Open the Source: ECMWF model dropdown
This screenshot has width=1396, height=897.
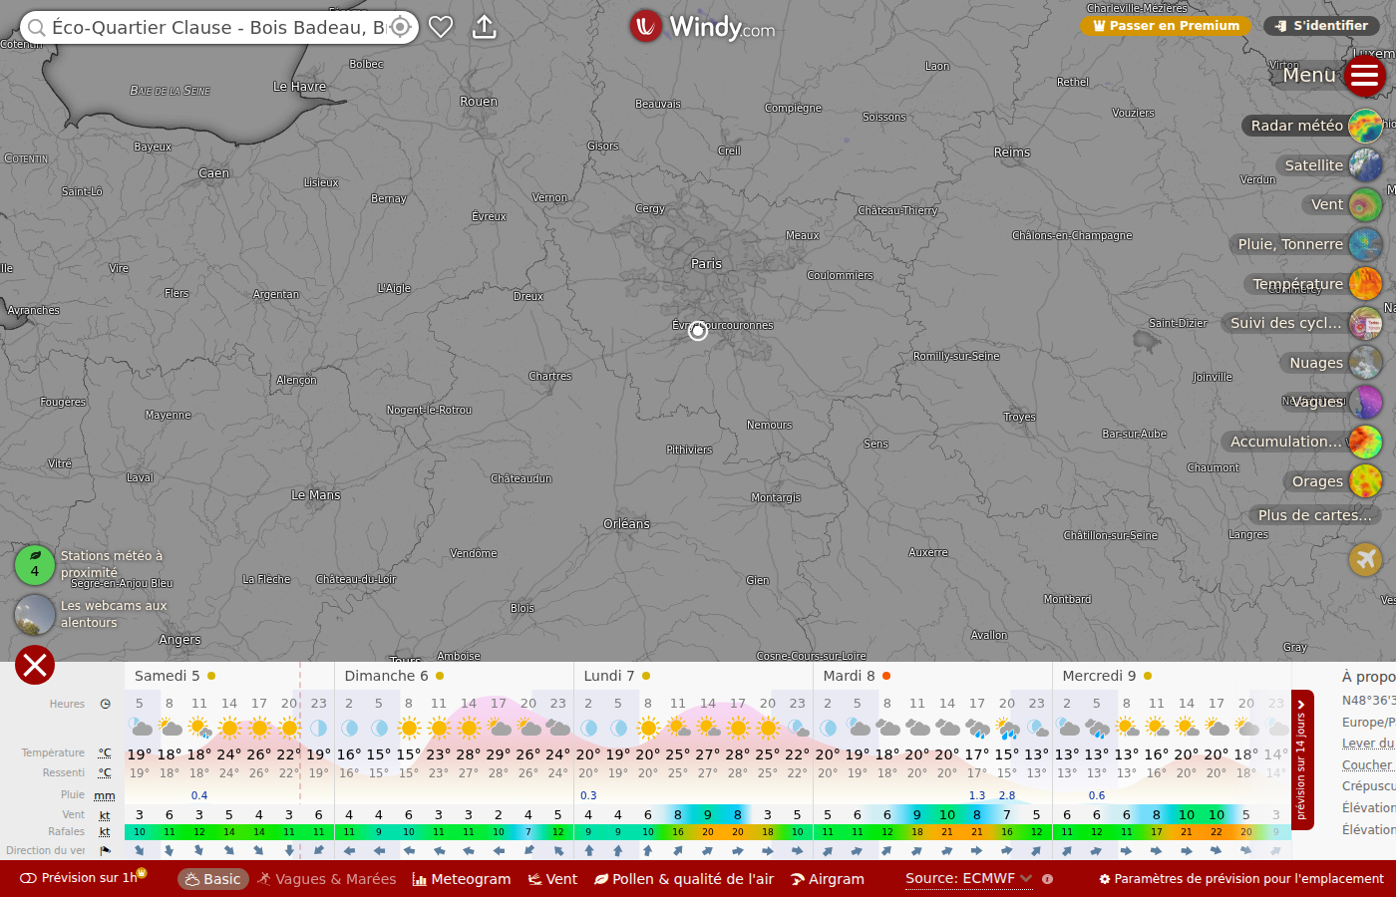pos(968,879)
